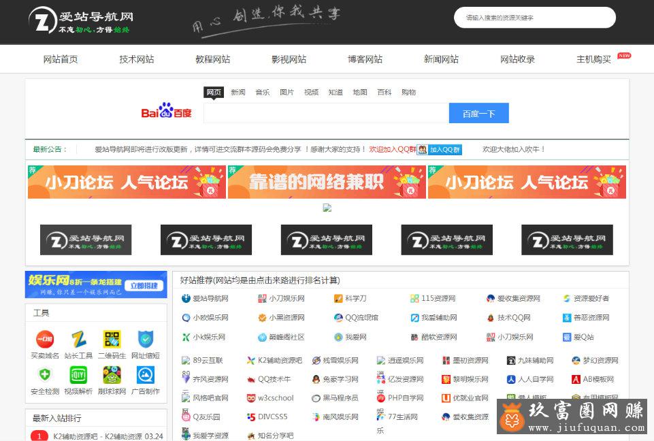
Task: Click the first 小刀论坛 人气论坛 banner
Action: tap(127, 182)
